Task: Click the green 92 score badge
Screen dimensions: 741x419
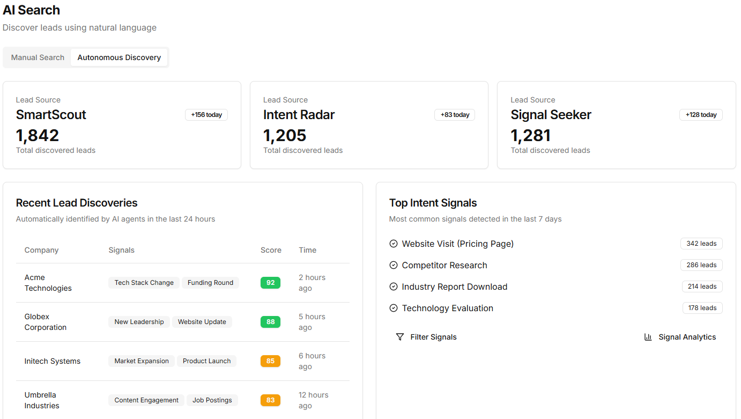Action: click(x=270, y=283)
